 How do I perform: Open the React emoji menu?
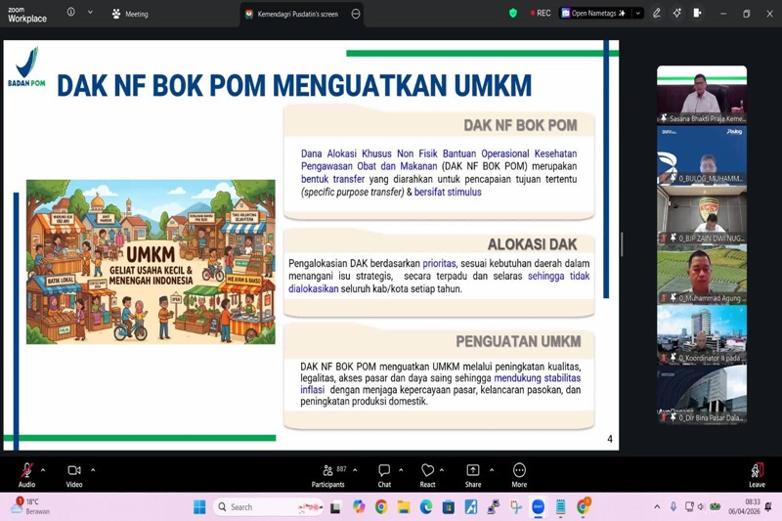[427, 473]
